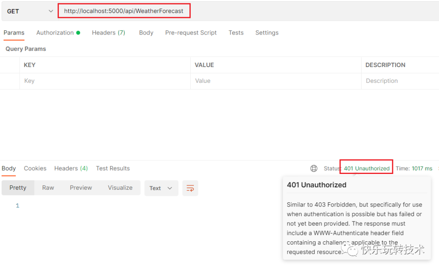Open the GET request method dropdown

[x=28, y=11]
